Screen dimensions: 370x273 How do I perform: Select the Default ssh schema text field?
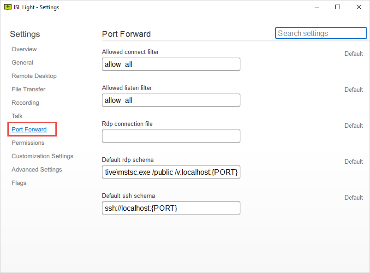pos(171,208)
